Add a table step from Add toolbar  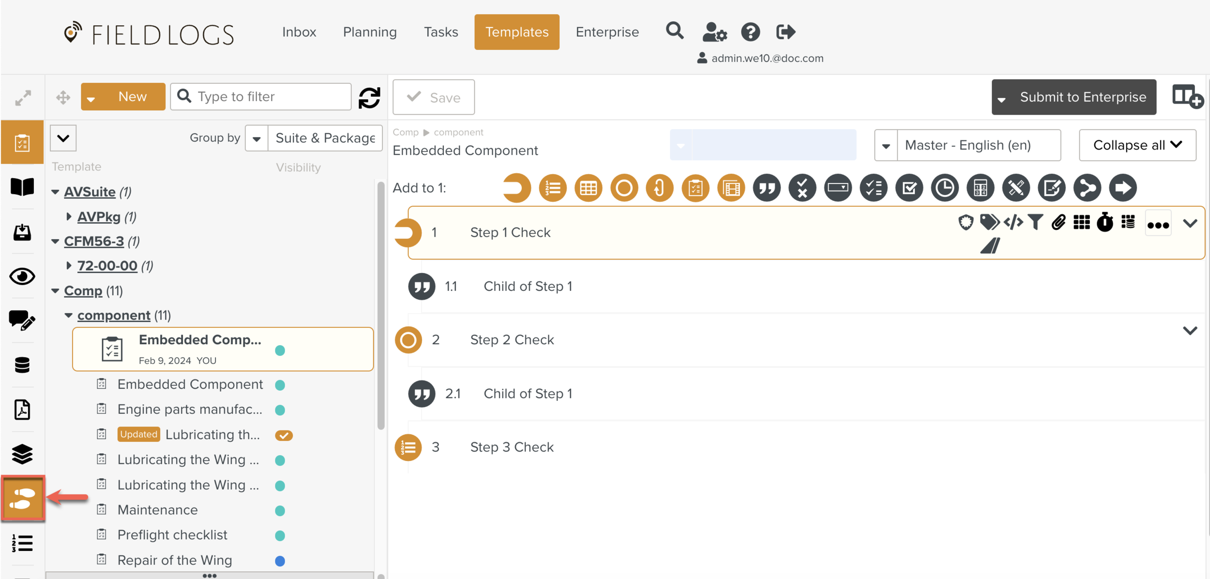tap(588, 188)
